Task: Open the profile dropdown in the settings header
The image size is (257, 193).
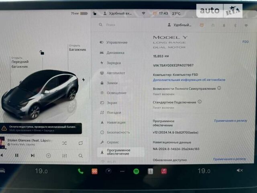Action: pyautogui.click(x=179, y=25)
